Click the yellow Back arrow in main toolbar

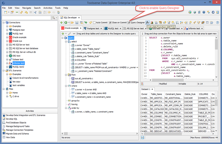pos(49,12)
